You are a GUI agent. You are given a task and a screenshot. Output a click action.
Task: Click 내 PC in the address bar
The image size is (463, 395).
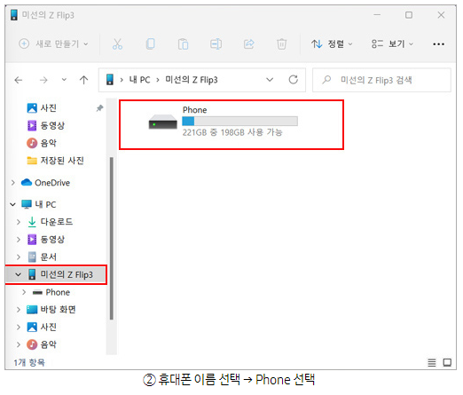pyautogui.click(x=139, y=80)
